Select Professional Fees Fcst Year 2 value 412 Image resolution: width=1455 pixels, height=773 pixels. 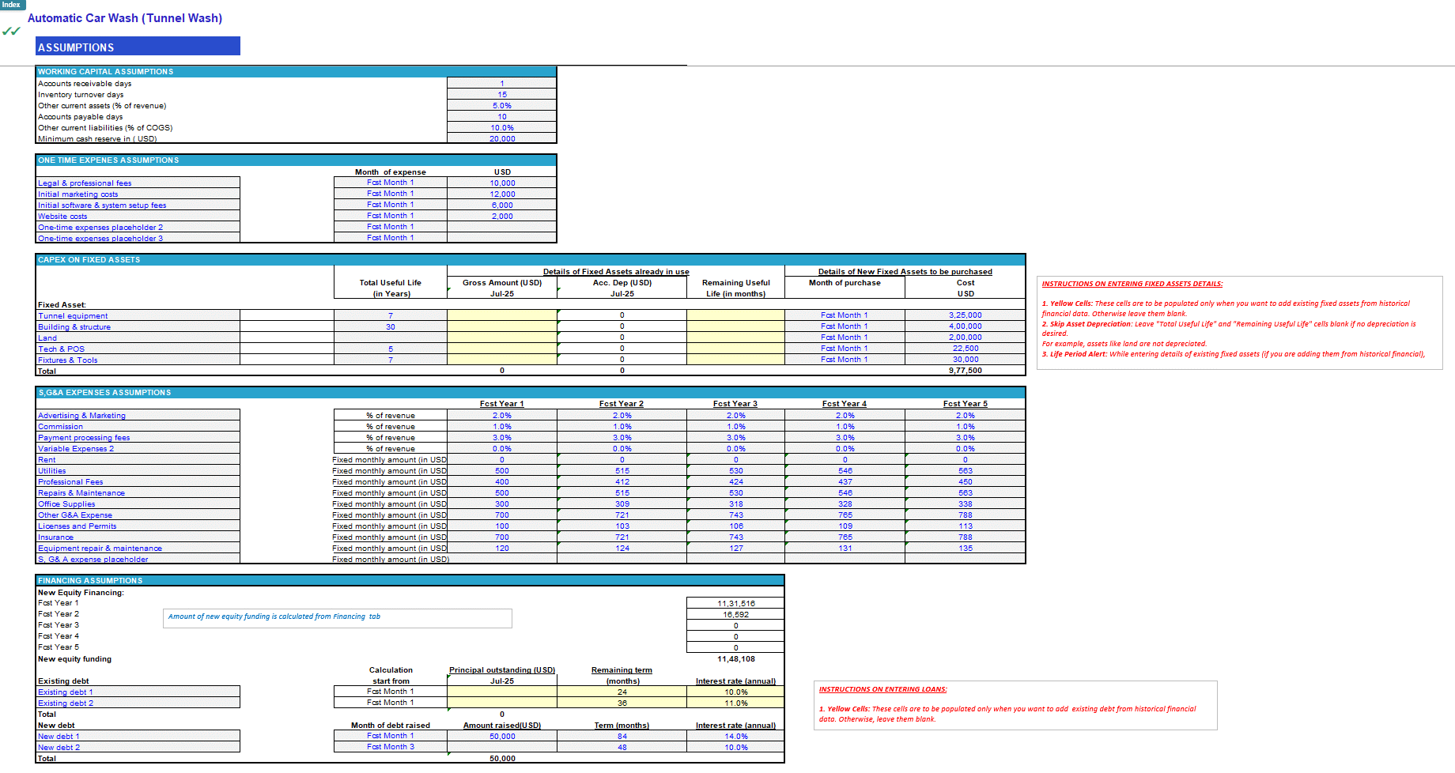coord(622,481)
